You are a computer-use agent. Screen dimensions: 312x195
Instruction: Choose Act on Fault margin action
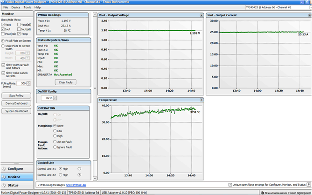tap(55, 142)
